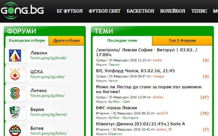Open forum.gong.bg/botev/ link
Screen dimensions: 218x136
49,133
